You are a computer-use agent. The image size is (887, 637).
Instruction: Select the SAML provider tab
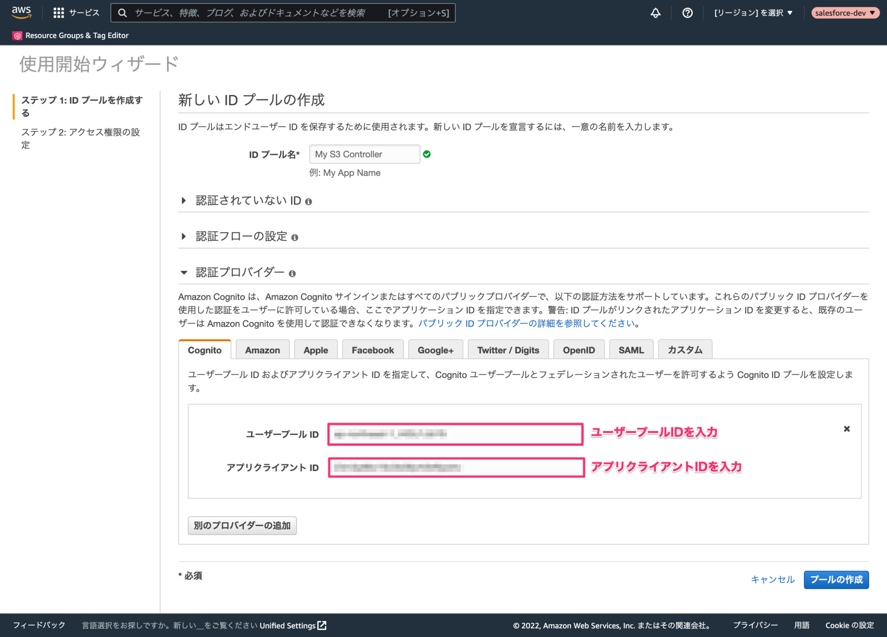pyautogui.click(x=631, y=350)
